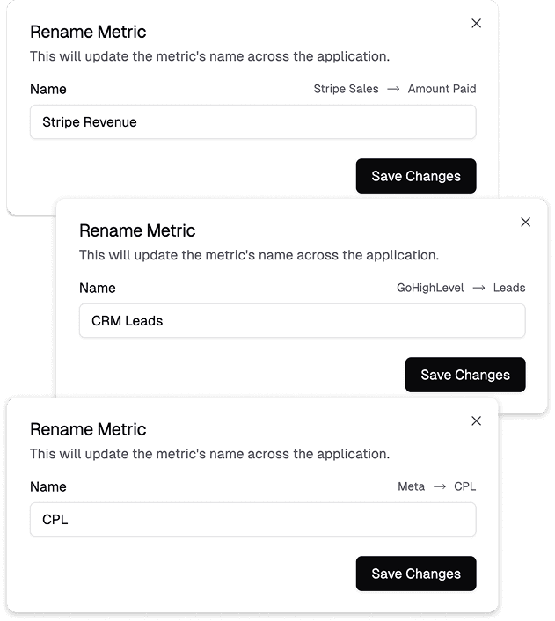Click the Leads label beside GoHighLevel
The image size is (555, 621).
pos(509,288)
